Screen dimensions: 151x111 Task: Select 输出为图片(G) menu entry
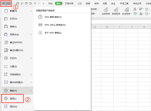[x=17, y=50]
